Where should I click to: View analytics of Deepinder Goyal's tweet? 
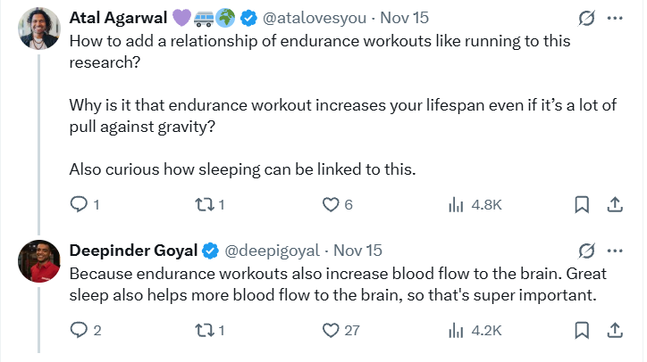tap(455, 330)
